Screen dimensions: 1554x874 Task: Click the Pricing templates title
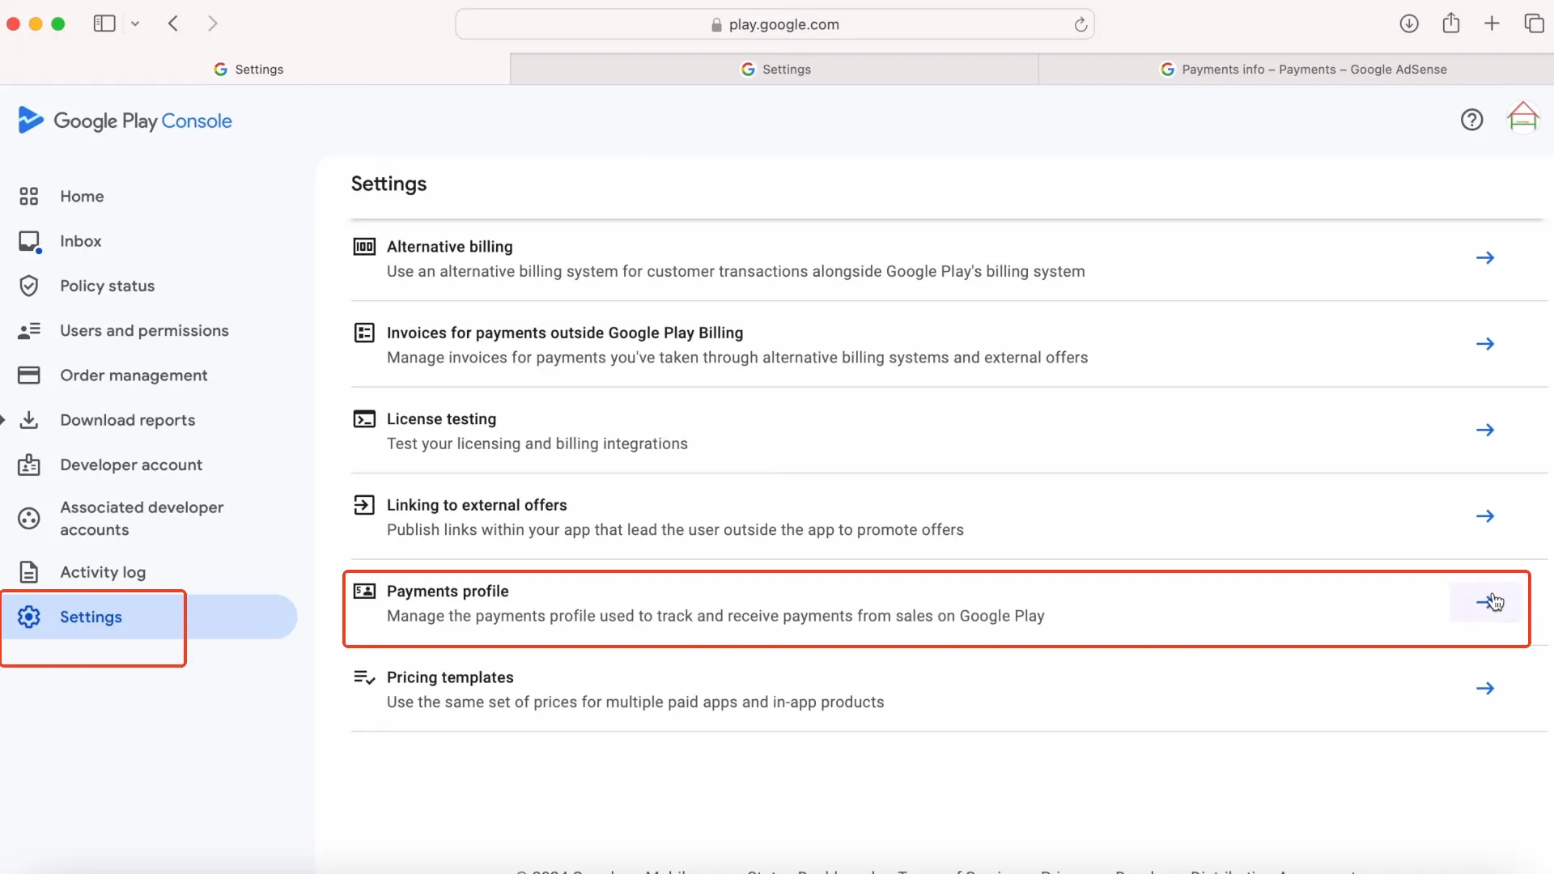coord(450,677)
